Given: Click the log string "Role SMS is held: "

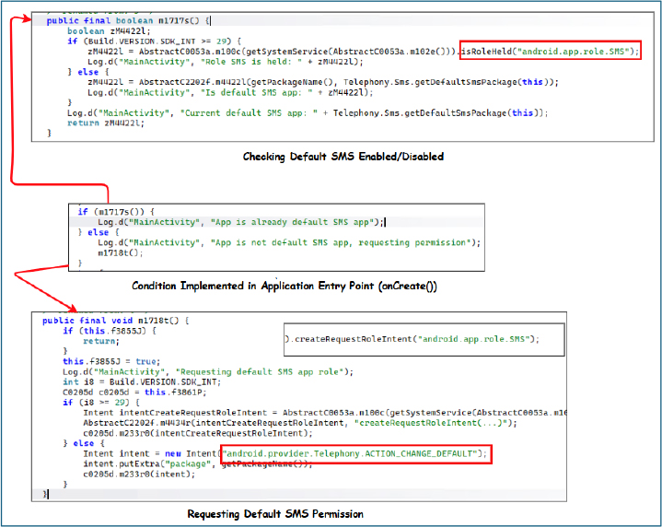Looking at the screenshot, I should [x=250, y=62].
